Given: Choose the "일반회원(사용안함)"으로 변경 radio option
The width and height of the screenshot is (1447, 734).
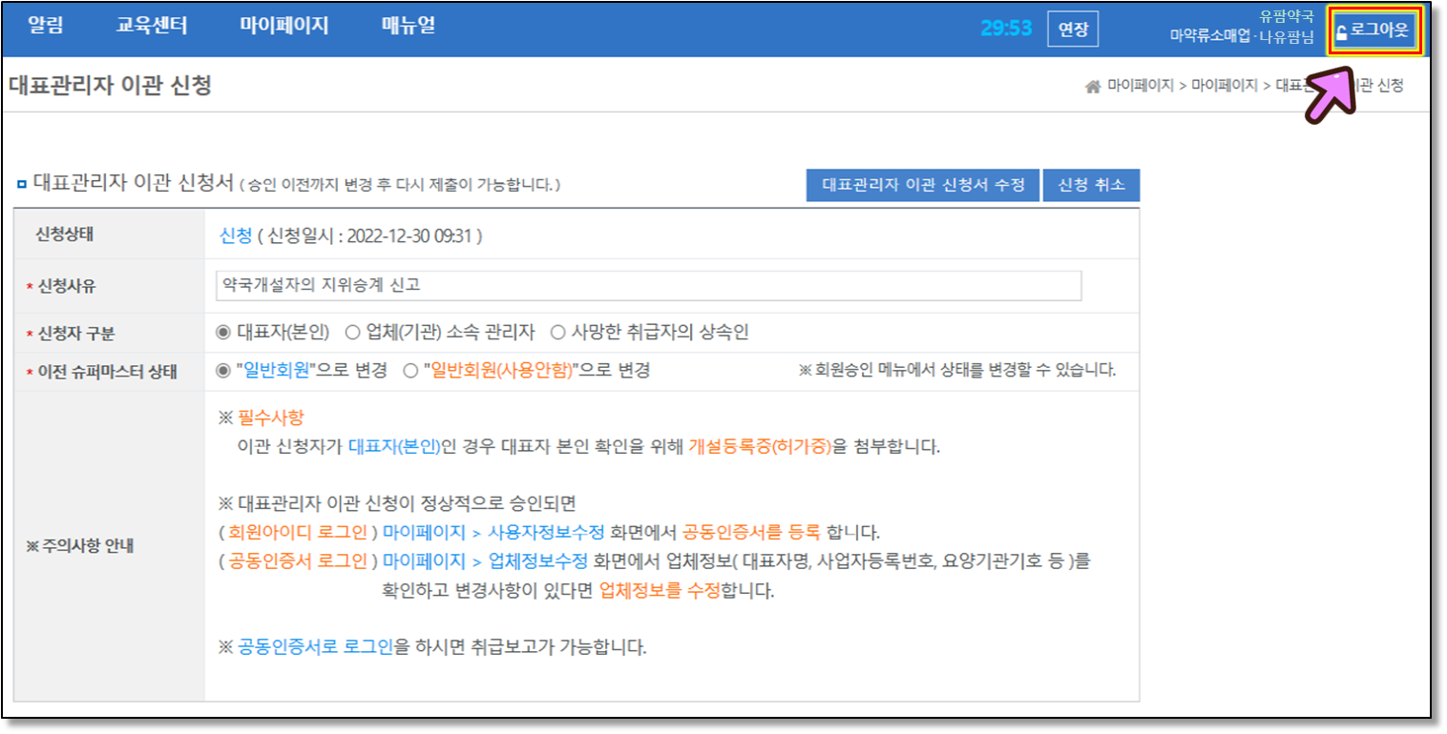Looking at the screenshot, I should [410, 371].
